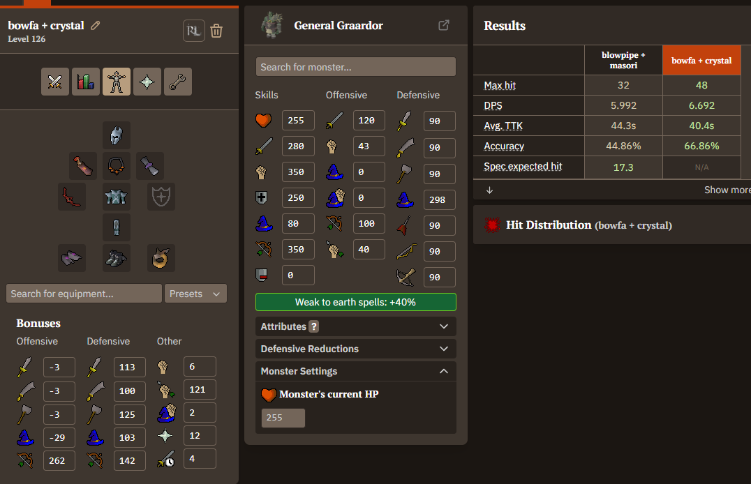This screenshot has width=751, height=484.
Task: Click the cape equipment slot
Action: pos(83,166)
